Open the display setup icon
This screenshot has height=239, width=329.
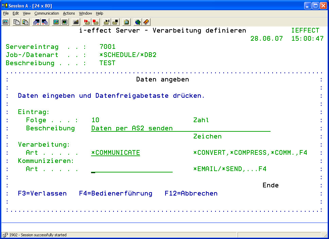point(56,22)
